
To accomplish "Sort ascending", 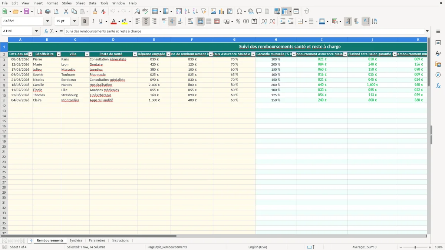I will (187, 11).
